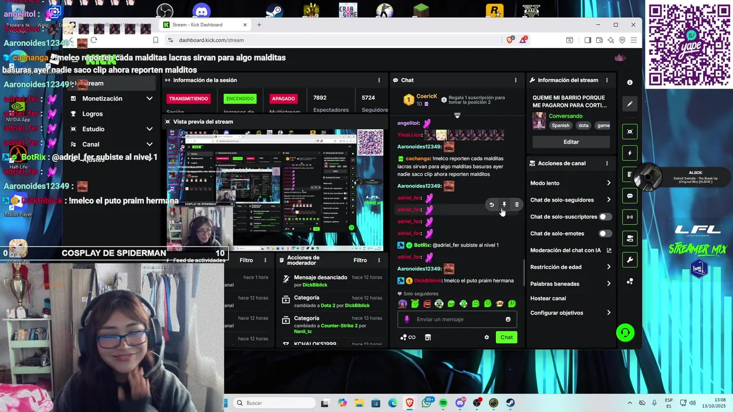Expand the Monetización sidebar section
Image resolution: width=733 pixels, height=412 pixels.
point(149,98)
